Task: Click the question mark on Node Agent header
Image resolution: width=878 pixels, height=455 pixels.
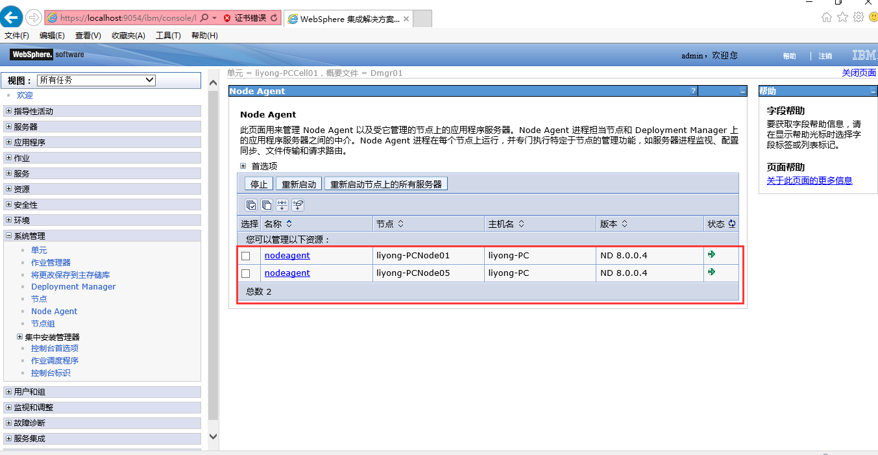Action: (693, 92)
